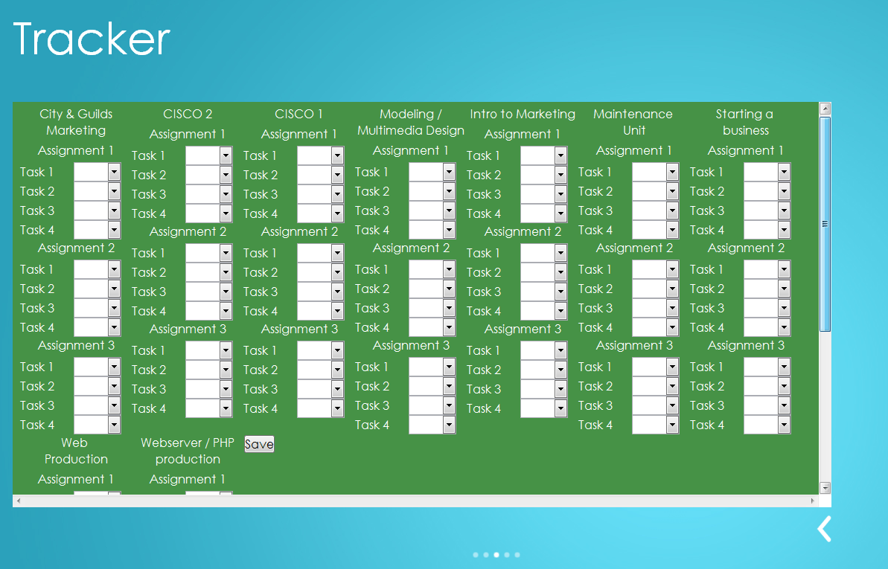The height and width of the screenshot is (569, 888).
Task: Select the second slide pagination dot
Action: 486,555
